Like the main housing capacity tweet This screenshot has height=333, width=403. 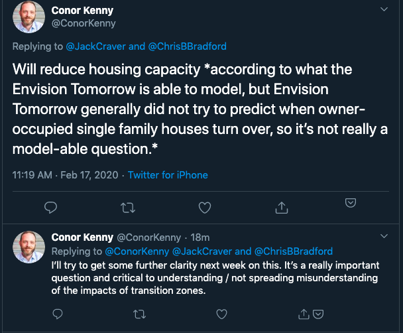click(x=205, y=208)
